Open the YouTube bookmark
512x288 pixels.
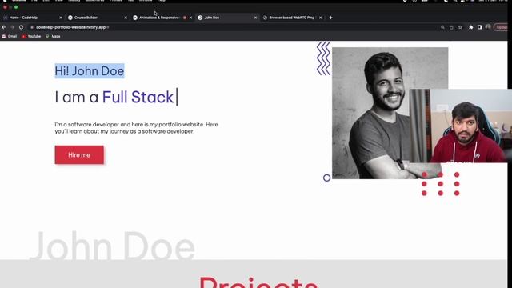pos(31,36)
